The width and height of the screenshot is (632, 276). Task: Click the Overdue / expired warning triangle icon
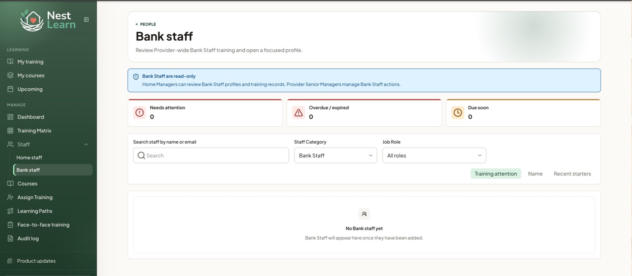pyautogui.click(x=299, y=113)
